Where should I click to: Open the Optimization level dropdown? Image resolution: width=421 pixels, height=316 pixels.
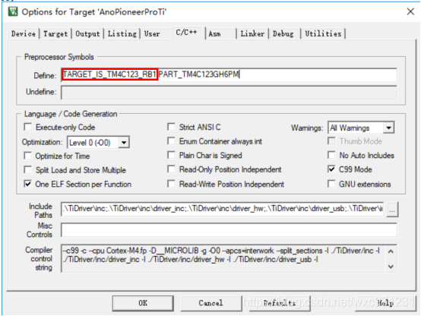coord(98,142)
